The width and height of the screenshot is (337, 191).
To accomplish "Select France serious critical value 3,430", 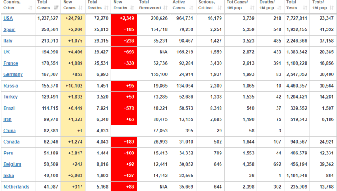I will [x=216, y=63].
